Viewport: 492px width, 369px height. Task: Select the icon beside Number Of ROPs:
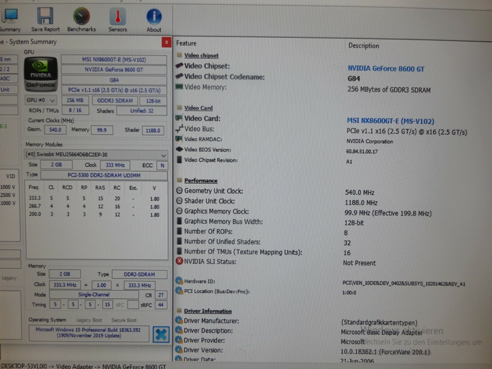(x=180, y=231)
